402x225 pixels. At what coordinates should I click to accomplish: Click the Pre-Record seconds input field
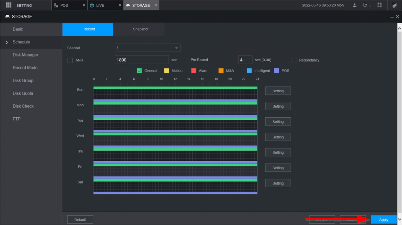[x=245, y=60]
